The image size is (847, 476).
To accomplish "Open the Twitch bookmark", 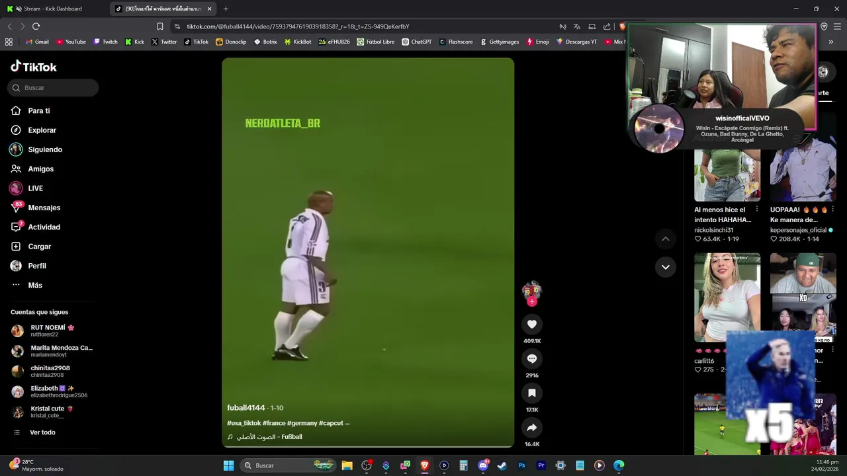I will [106, 42].
